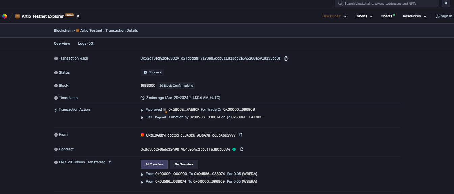
Task: Copy the transaction hash
Action: (x=286, y=59)
